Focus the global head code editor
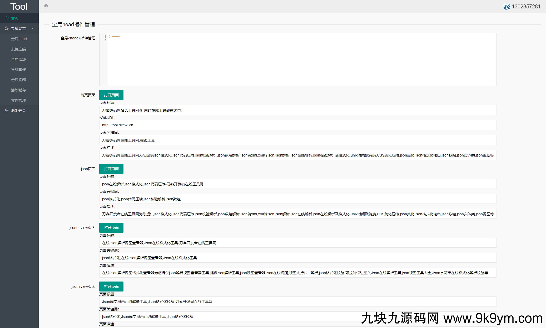Image resolution: width=546 pixels, height=328 pixels. 301,60
